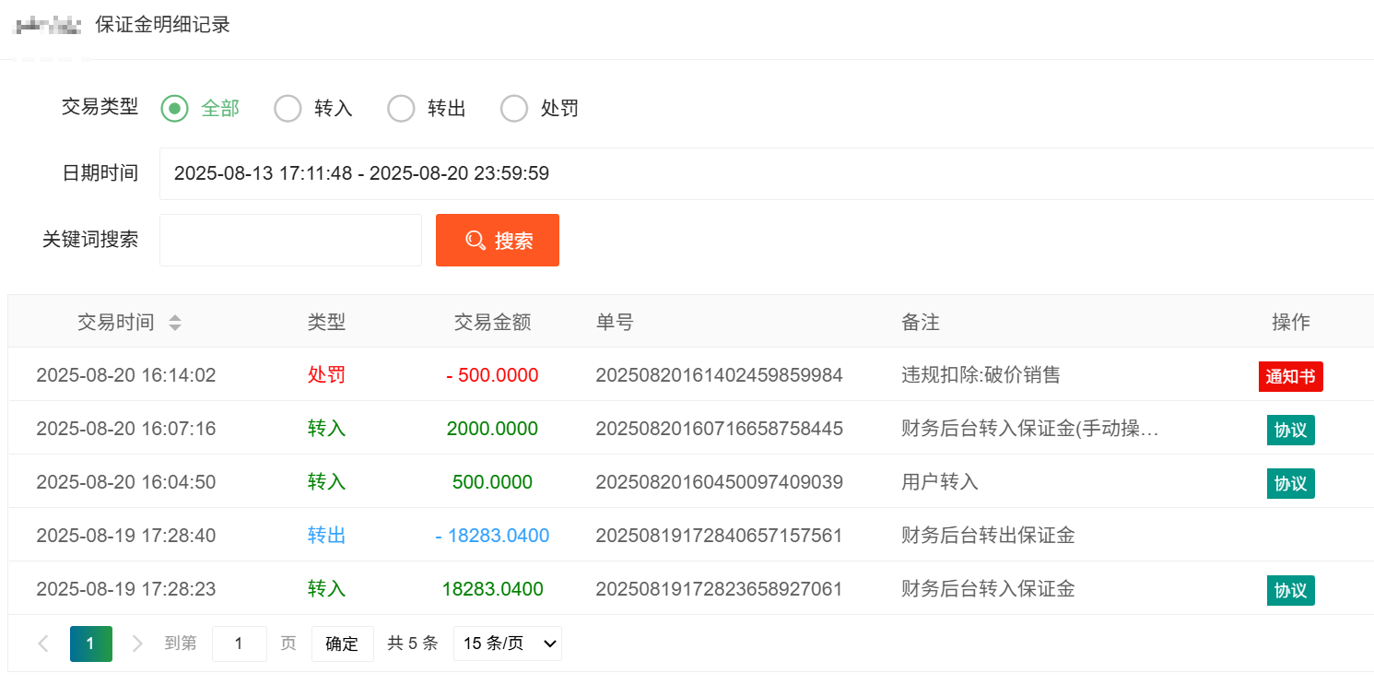This screenshot has width=1374, height=697.
Task: Click the next page arrow
Action: [x=137, y=644]
